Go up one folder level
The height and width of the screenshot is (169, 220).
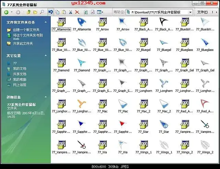29,12
